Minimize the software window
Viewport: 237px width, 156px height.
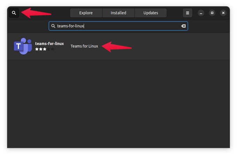pyautogui.click(x=201, y=13)
